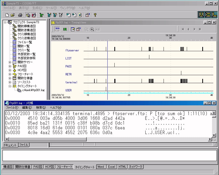Expand the フローチャート tree node
Screen dimensions: 219x175
click(10, 74)
